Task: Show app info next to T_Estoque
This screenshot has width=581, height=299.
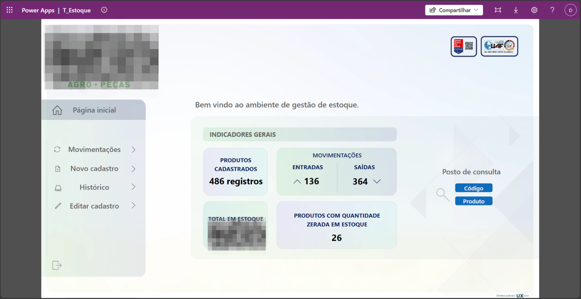Action: [104, 10]
